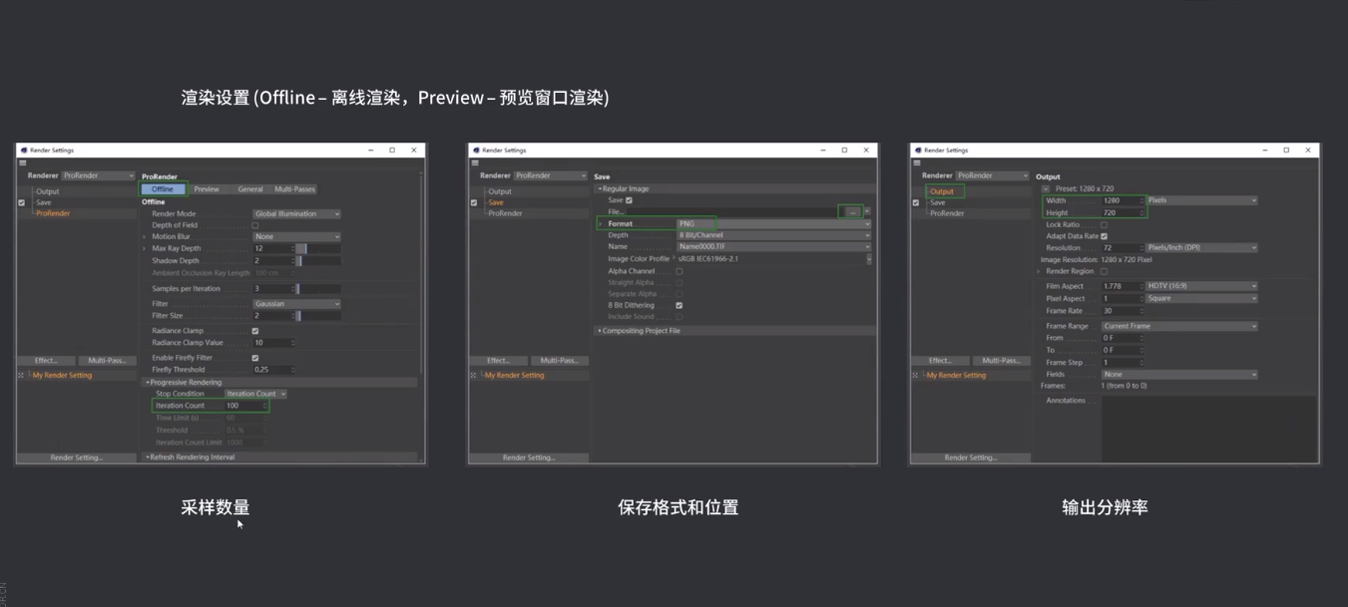Toggle 8 Bit Dithering checkbox
The width and height of the screenshot is (1348, 607).
tap(679, 306)
